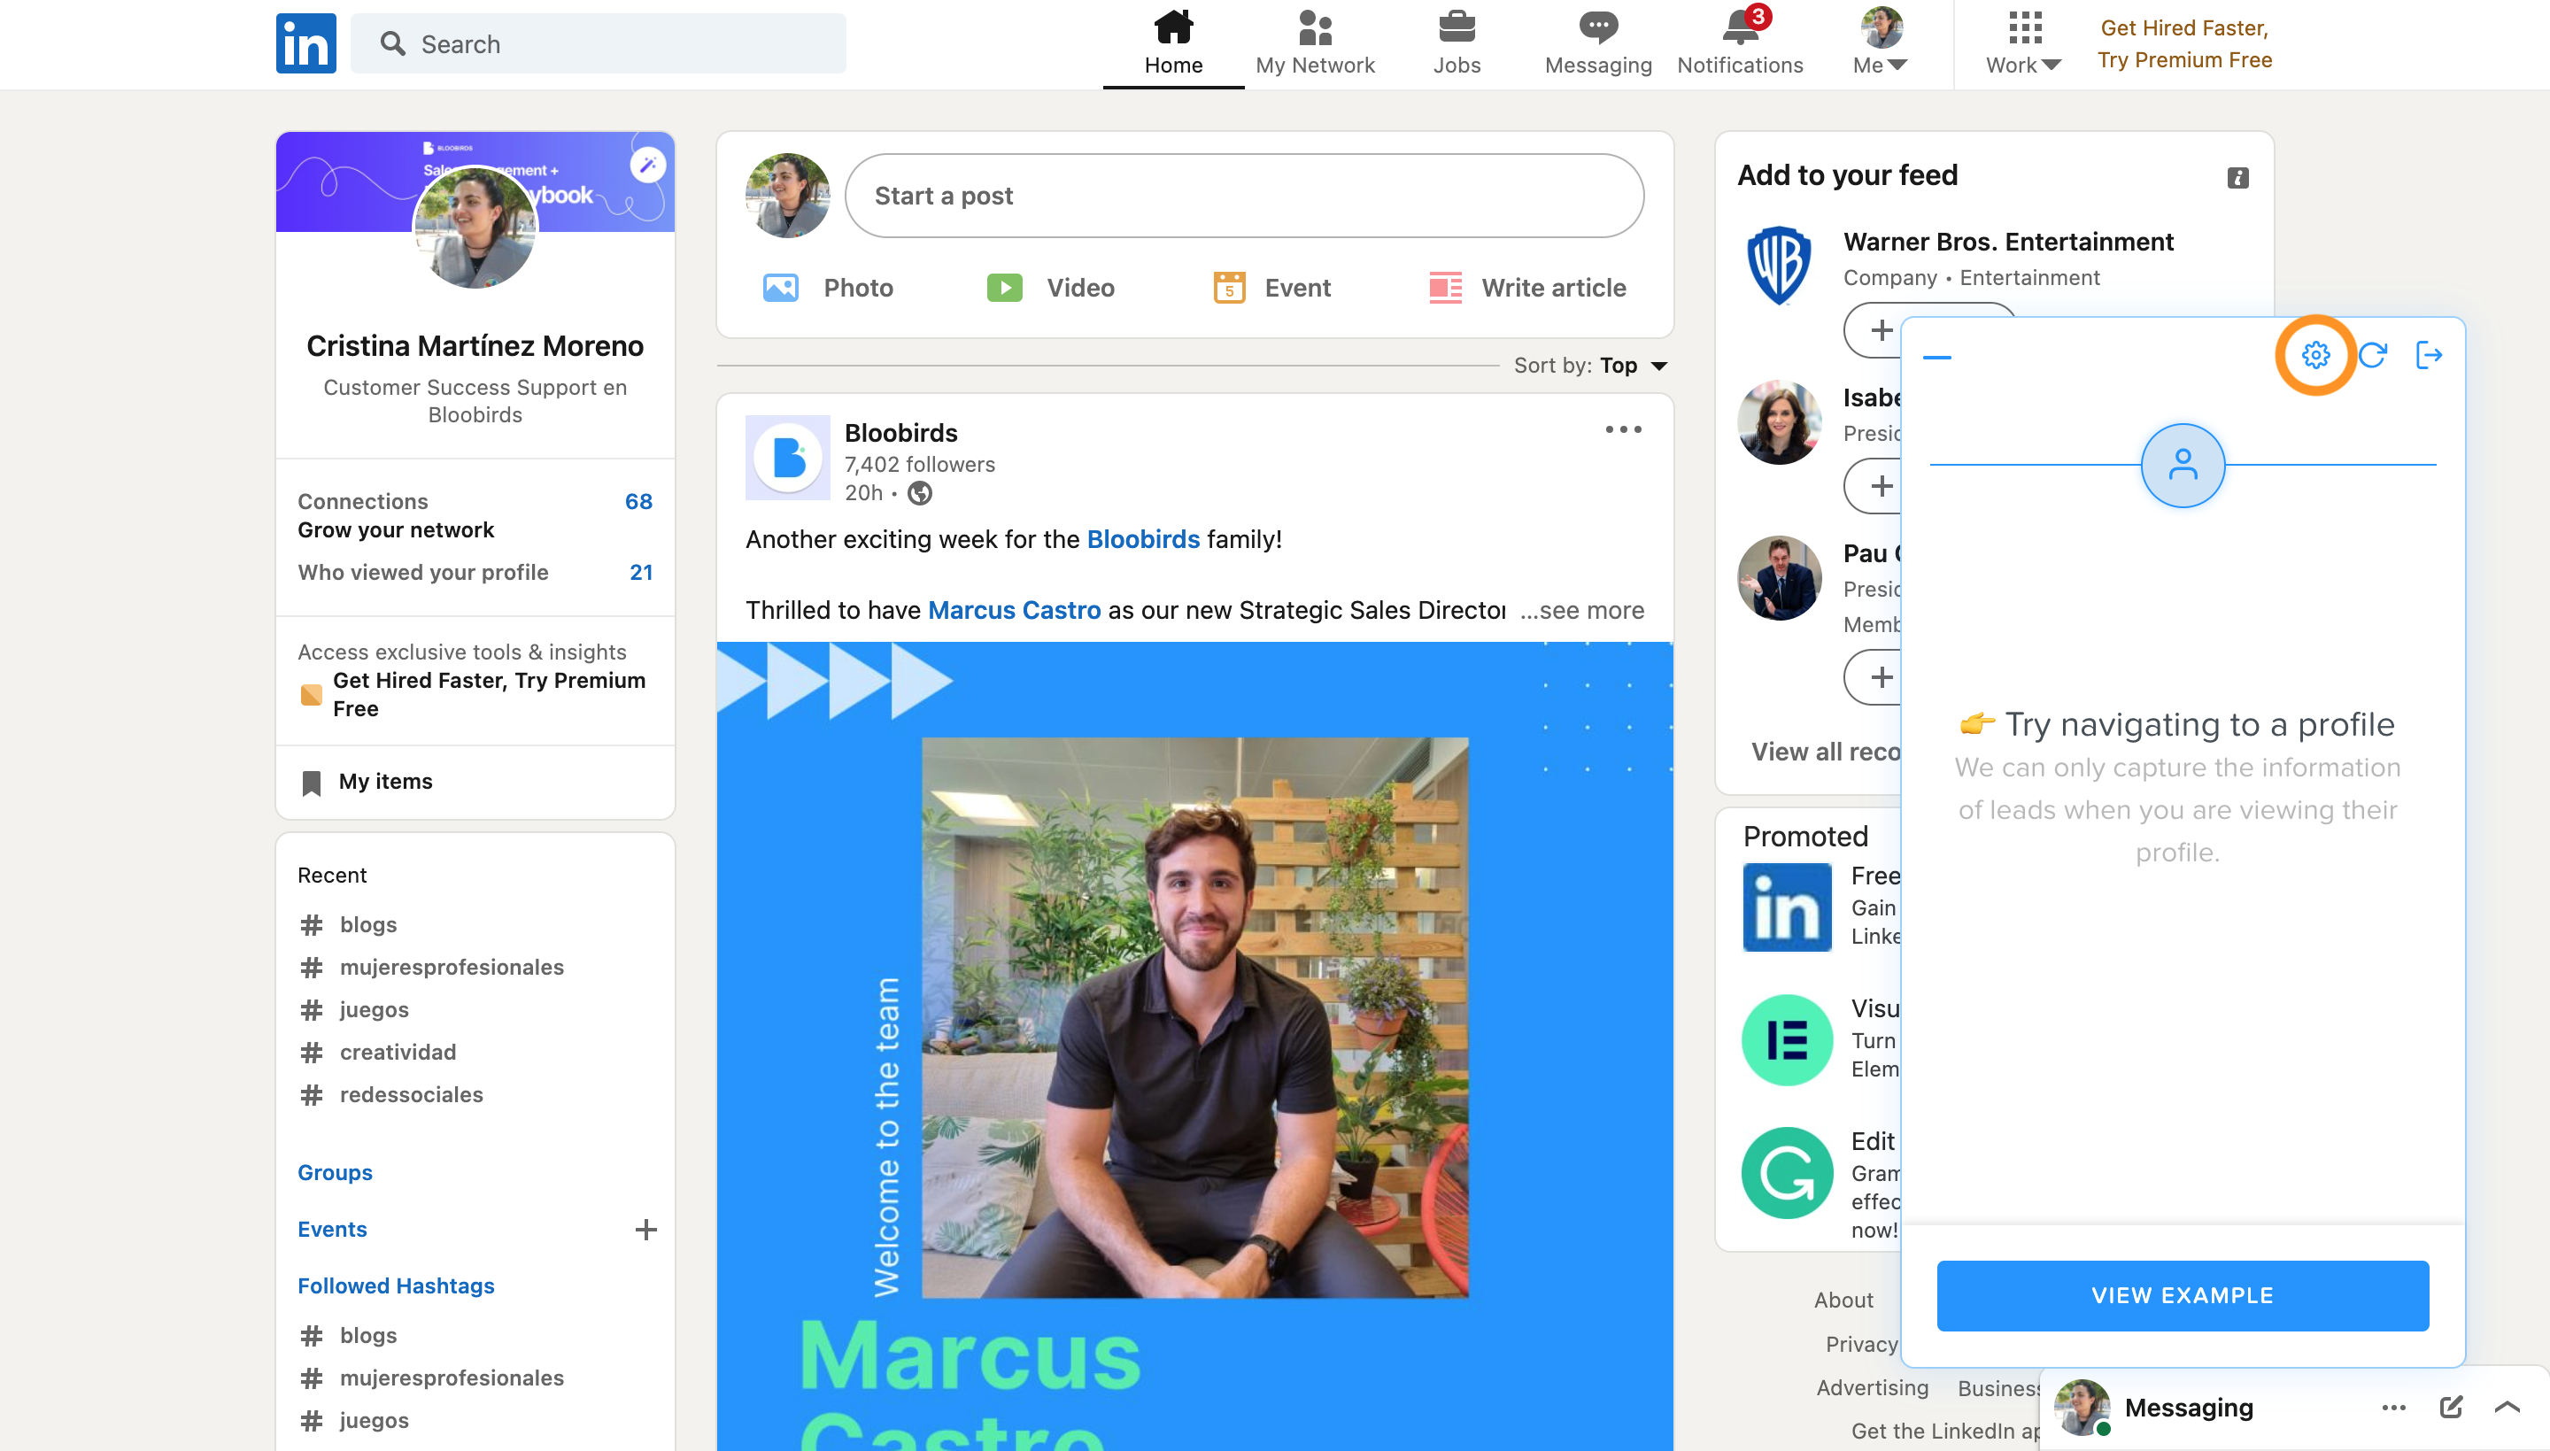Image resolution: width=2550 pixels, height=1451 pixels.
Task: Click Get Hired Faster Try Premium link in header
Action: click(2184, 44)
